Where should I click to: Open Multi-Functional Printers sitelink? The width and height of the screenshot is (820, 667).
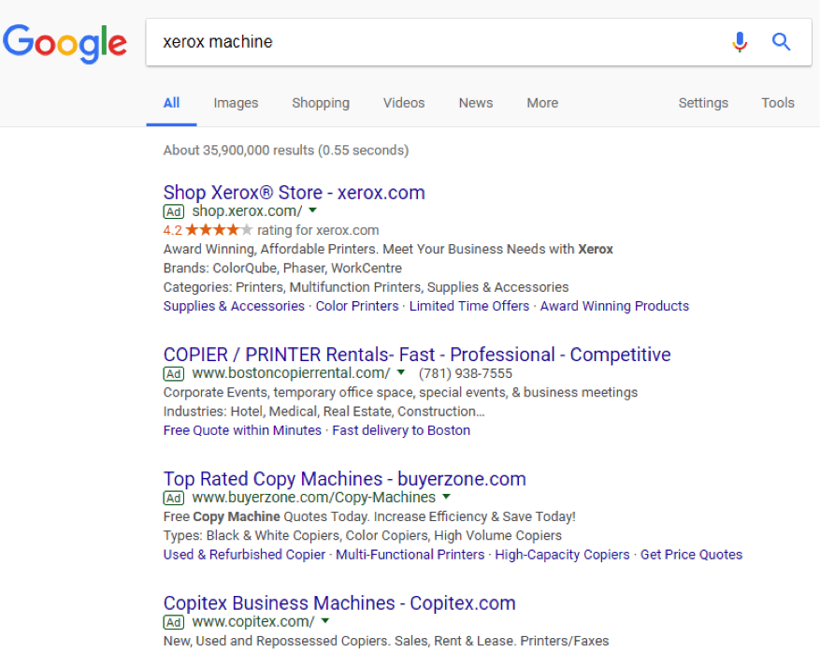pos(410,555)
